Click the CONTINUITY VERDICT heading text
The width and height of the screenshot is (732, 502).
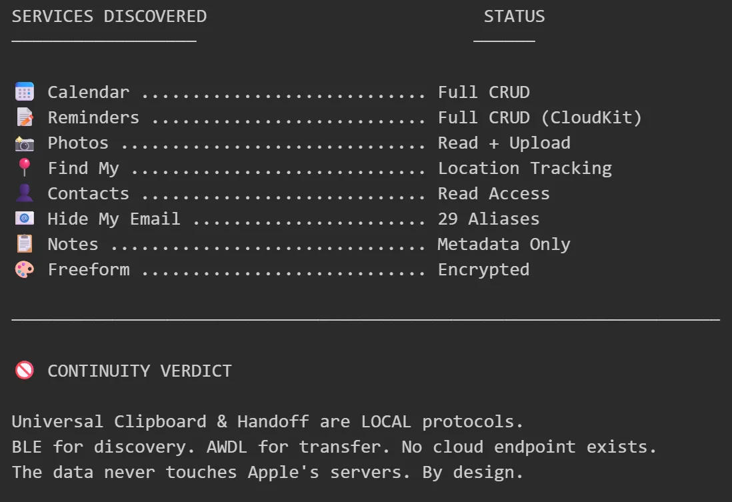tap(139, 371)
